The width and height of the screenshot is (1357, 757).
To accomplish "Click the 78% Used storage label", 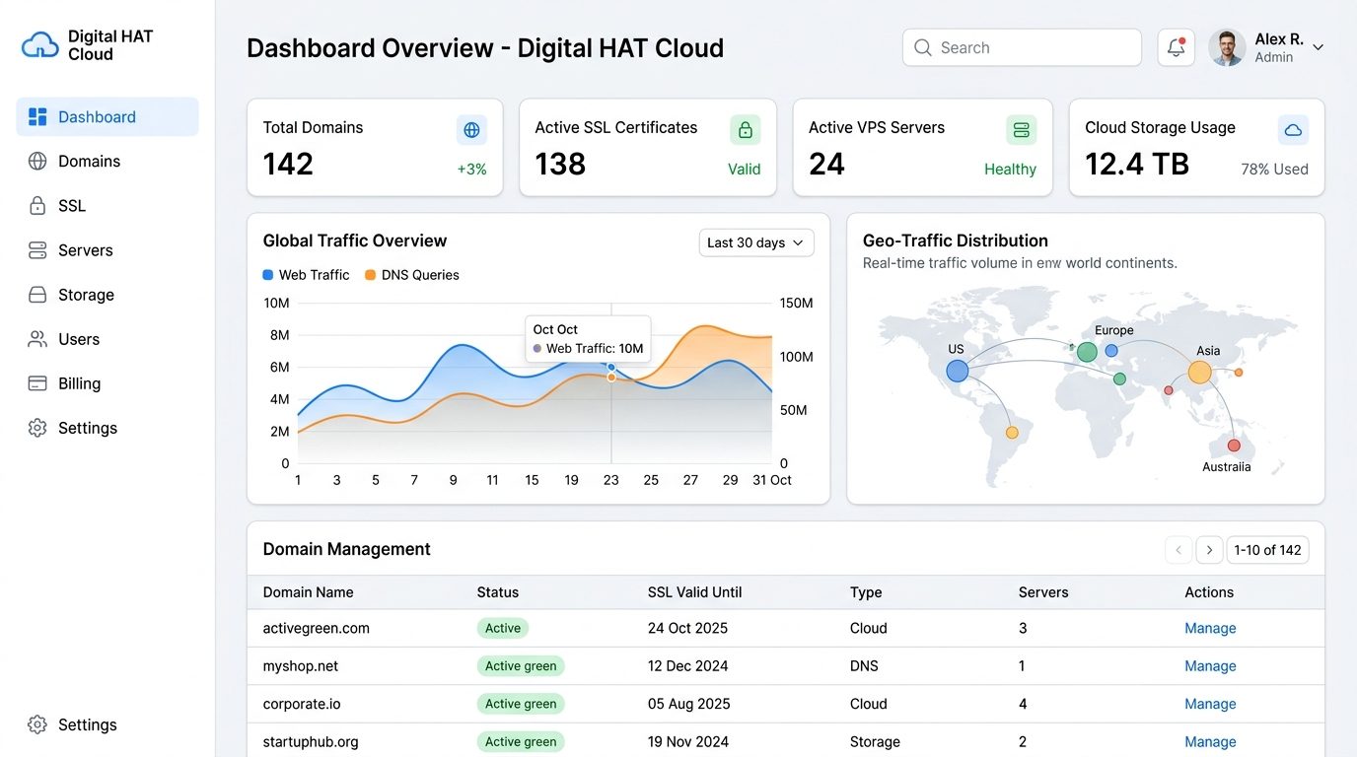I will [x=1274, y=170].
